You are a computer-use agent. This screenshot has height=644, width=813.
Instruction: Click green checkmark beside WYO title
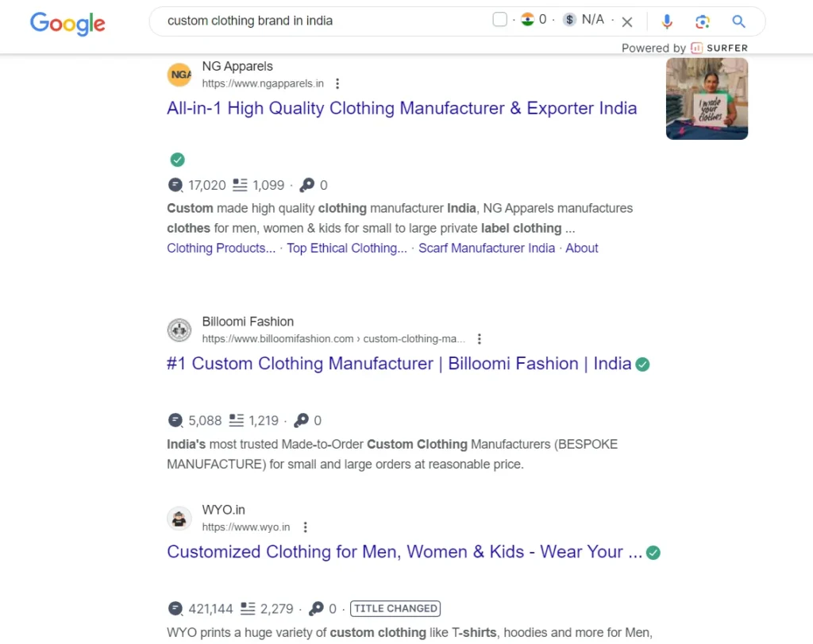tap(653, 553)
